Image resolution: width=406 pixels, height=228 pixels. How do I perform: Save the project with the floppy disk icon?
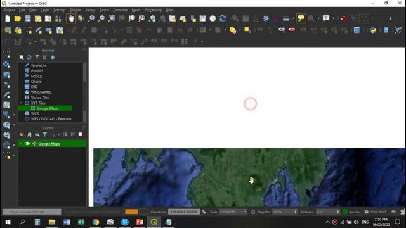(x=28, y=18)
